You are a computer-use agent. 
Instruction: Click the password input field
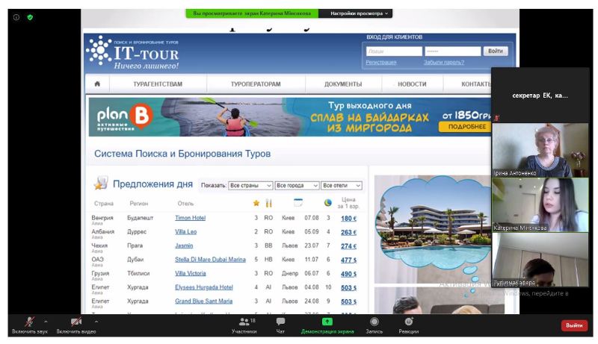[x=453, y=51]
